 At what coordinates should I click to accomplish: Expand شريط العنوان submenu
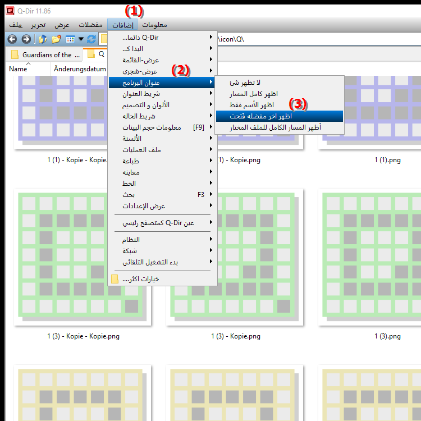click(162, 94)
